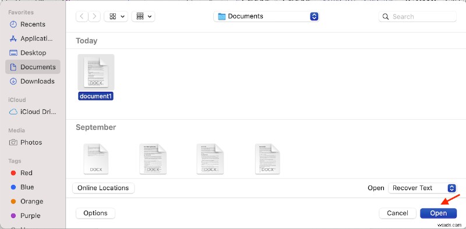This screenshot has height=229, width=466.
Task: Go forward with the right chevron
Action: (x=94, y=16)
